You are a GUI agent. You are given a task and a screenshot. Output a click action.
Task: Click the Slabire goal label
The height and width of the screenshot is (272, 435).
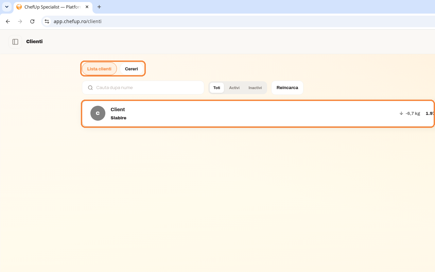[119, 118]
